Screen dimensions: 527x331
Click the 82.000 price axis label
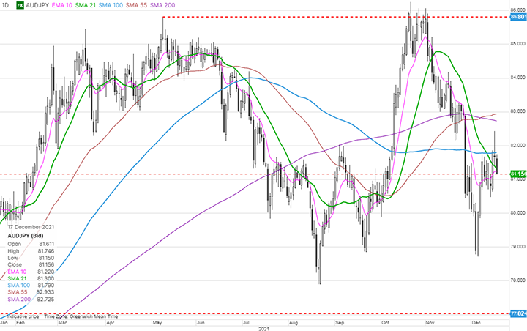(517, 145)
